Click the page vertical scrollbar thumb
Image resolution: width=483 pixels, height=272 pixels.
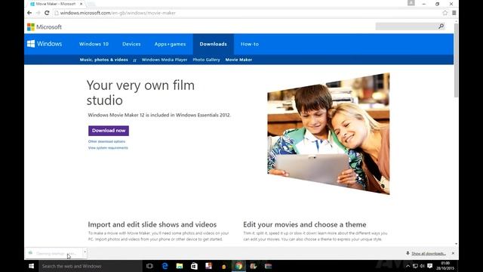(456, 60)
